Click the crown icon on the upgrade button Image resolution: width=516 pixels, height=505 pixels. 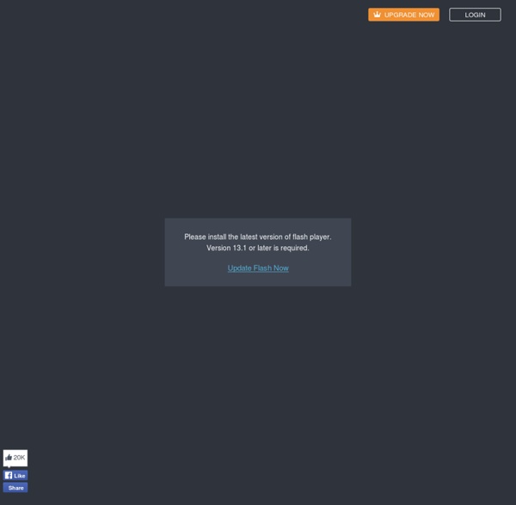[377, 15]
